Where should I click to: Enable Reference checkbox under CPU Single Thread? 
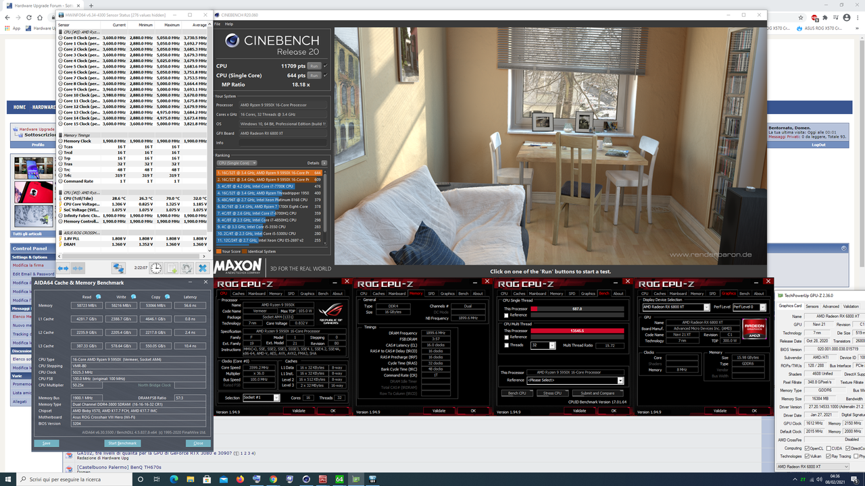(507, 315)
